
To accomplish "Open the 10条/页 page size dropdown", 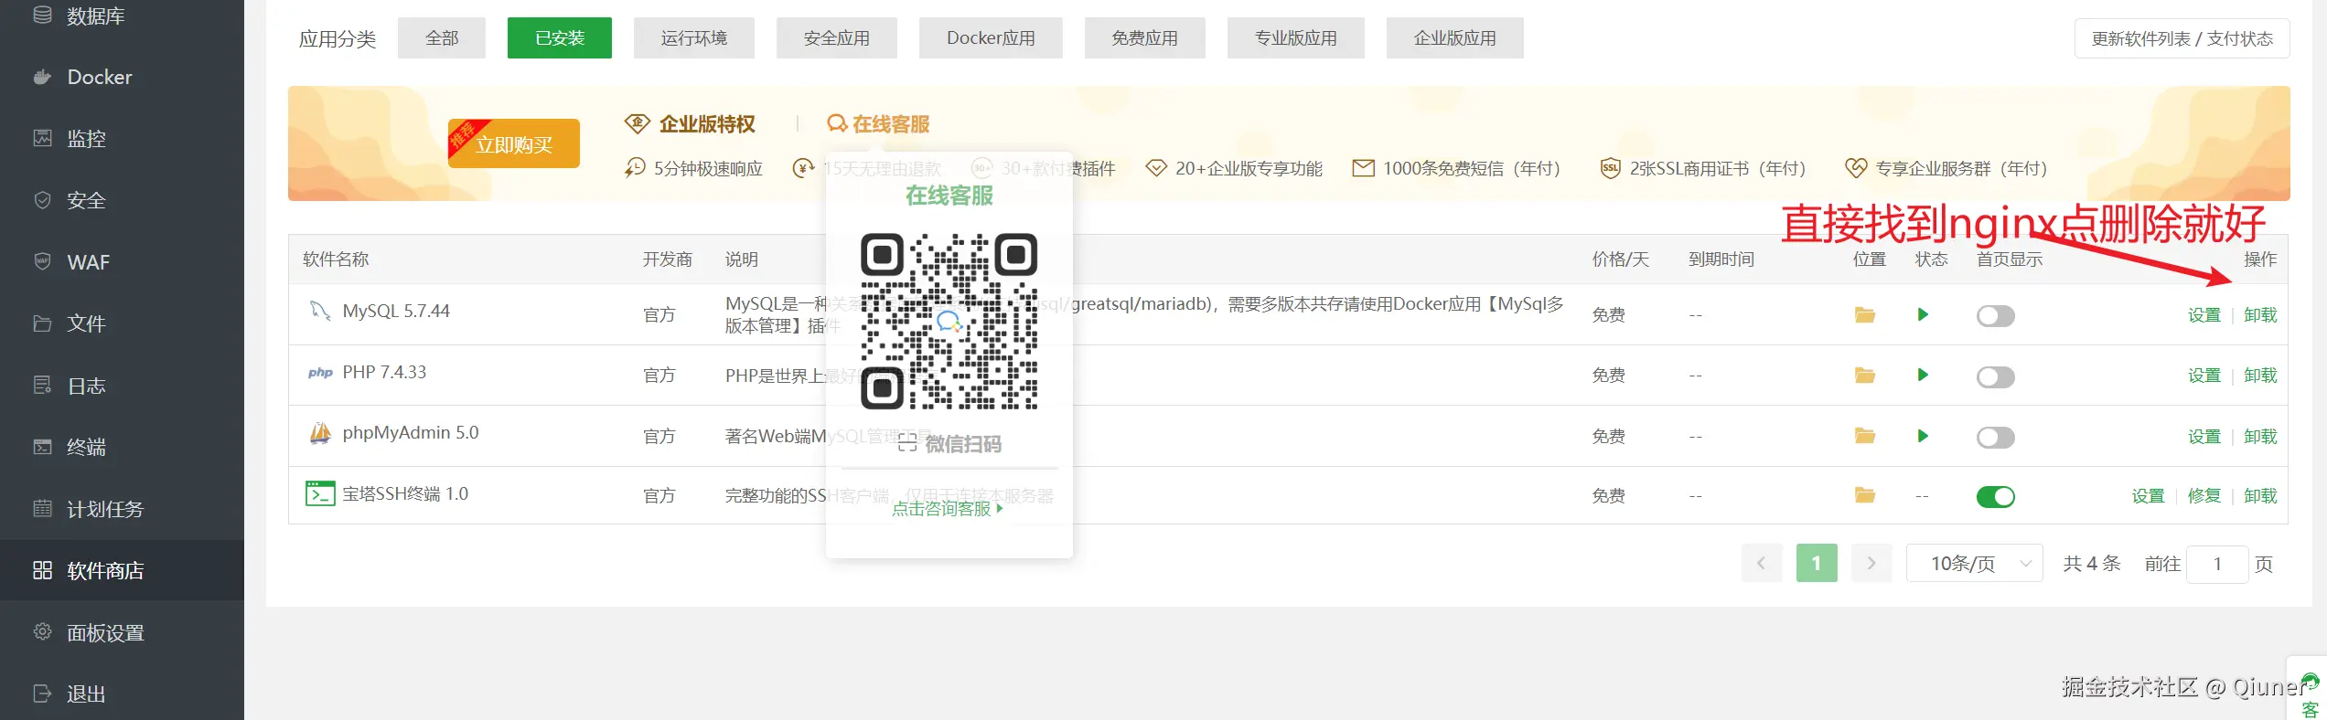I will 1974,564.
